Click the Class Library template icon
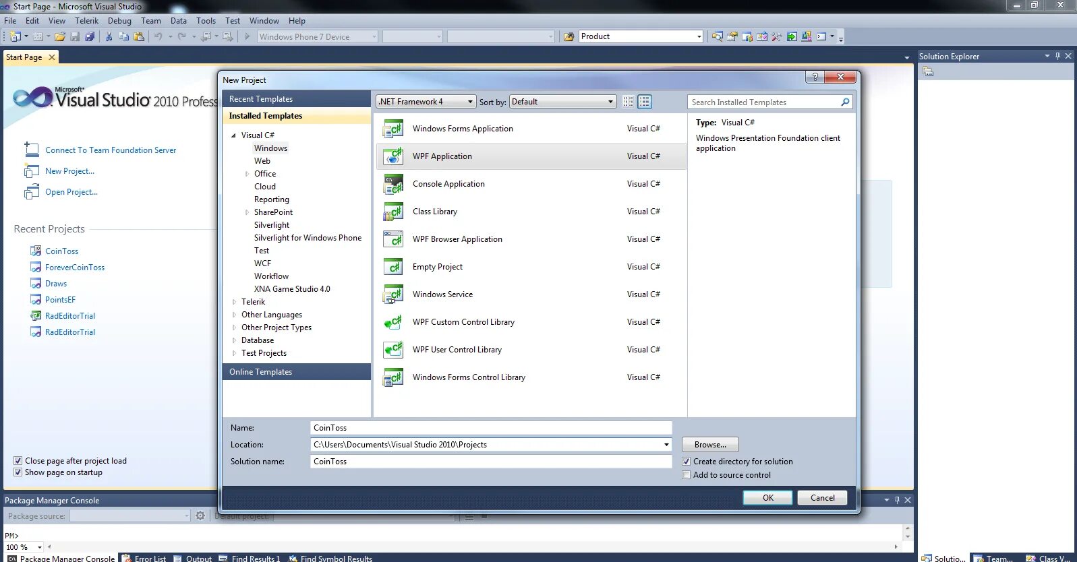Image resolution: width=1077 pixels, height=562 pixels. 393,212
